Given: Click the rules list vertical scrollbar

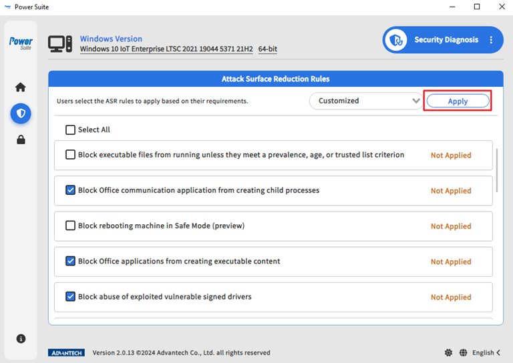Looking at the screenshot, I should point(498,169).
